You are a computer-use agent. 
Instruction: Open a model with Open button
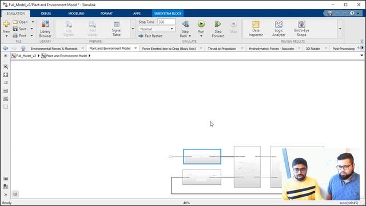[x=21, y=22]
